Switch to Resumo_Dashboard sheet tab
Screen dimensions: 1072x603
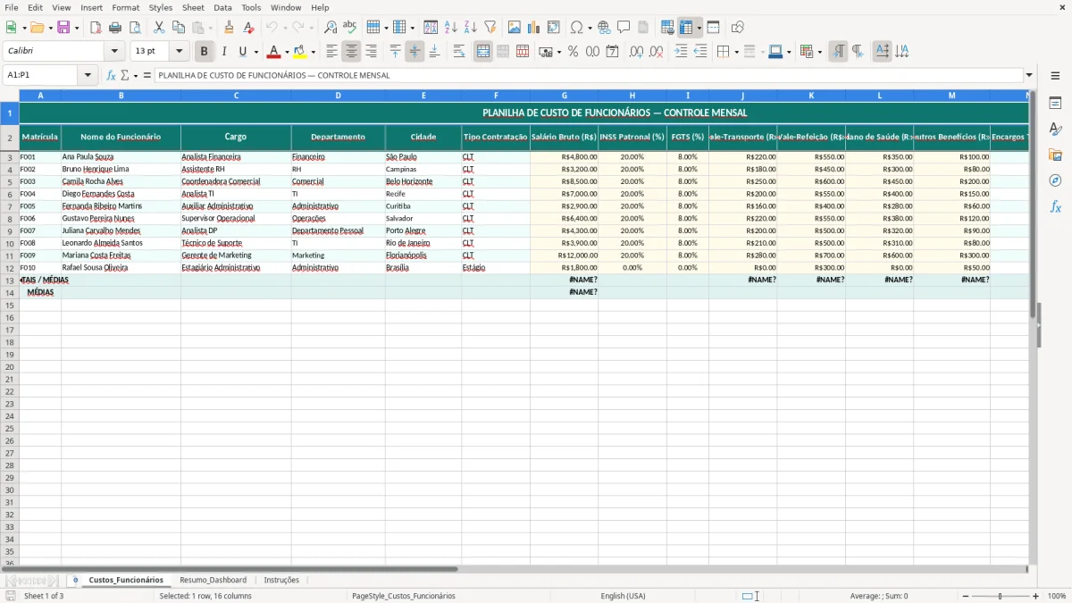pyautogui.click(x=213, y=580)
